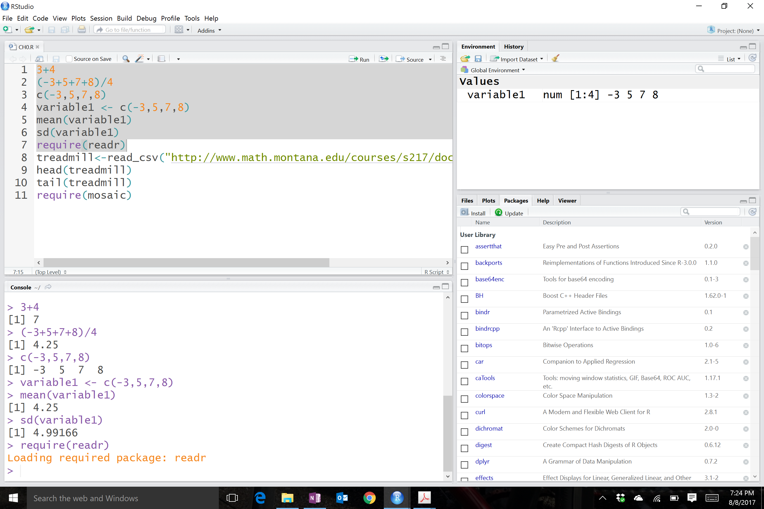Screen dimensions: 764x509
Task: Click the editor's horizontal scrollbar thumb
Action: 186,262
